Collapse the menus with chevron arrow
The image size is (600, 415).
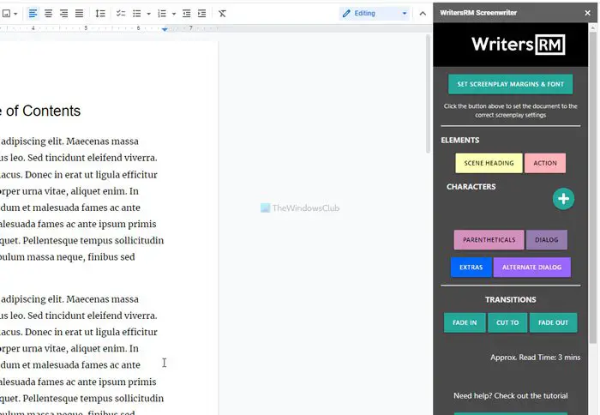423,14
